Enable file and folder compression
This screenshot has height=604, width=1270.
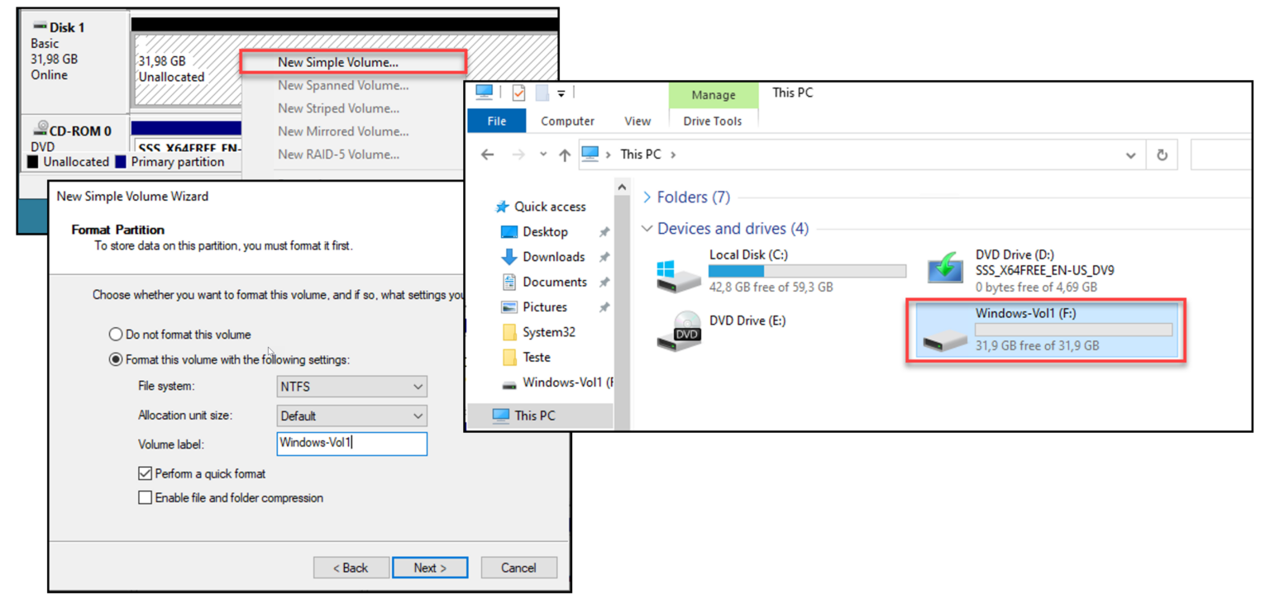tap(145, 497)
